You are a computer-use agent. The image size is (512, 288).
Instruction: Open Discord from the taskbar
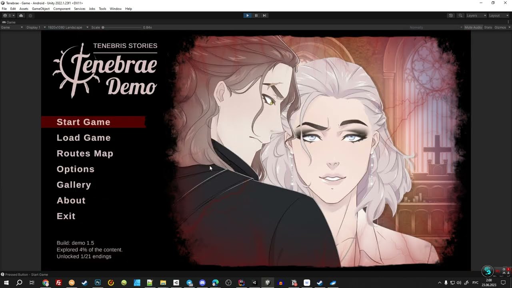coord(202,283)
